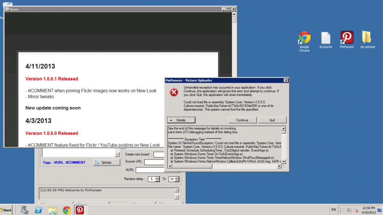
Task: Click the News window title icon
Action: pyautogui.click(x=7, y=9)
